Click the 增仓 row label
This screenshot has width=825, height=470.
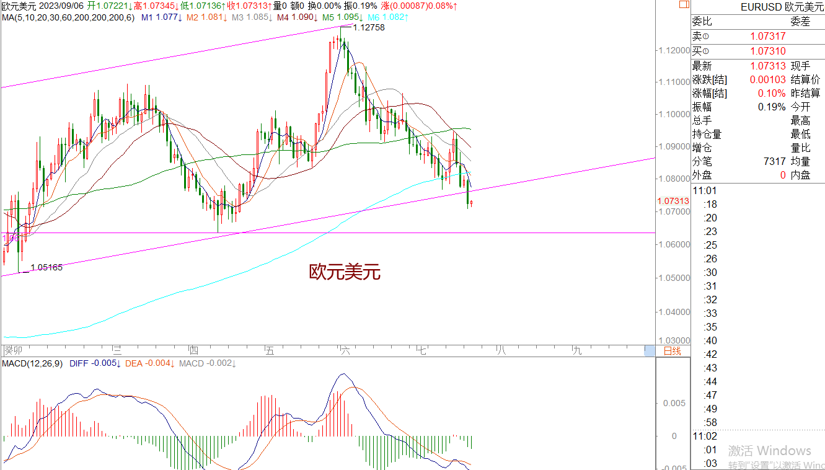pyautogui.click(x=702, y=148)
